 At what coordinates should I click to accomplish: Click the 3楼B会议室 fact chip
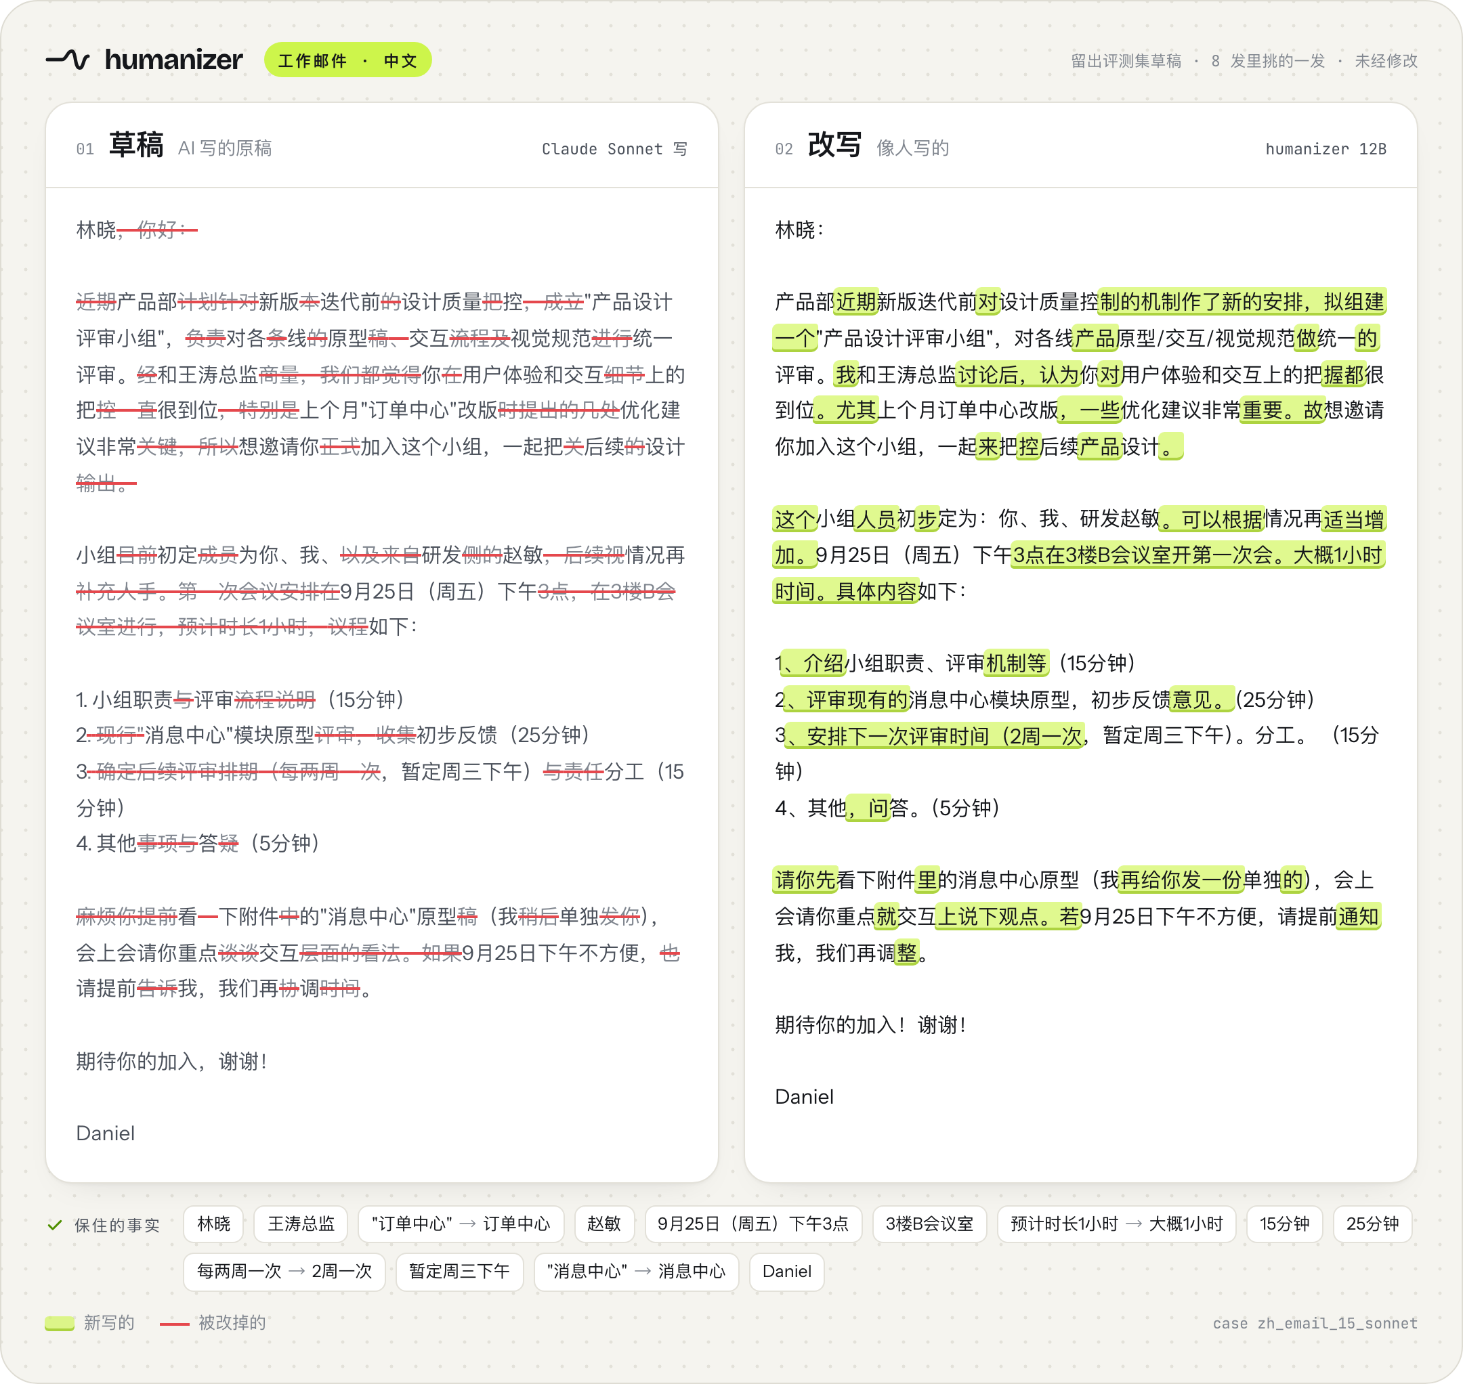pyautogui.click(x=929, y=1224)
